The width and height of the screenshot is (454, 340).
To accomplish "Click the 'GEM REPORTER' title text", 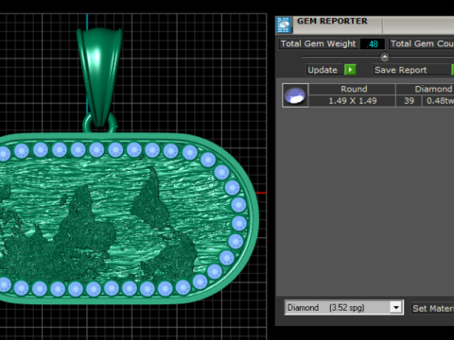I will [332, 21].
